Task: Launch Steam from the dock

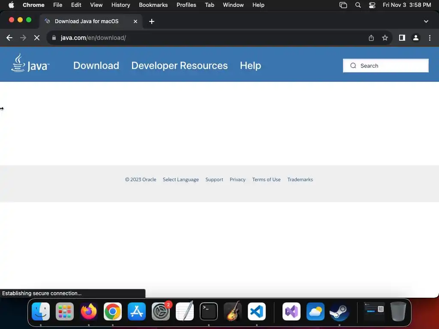Action: 340,311
